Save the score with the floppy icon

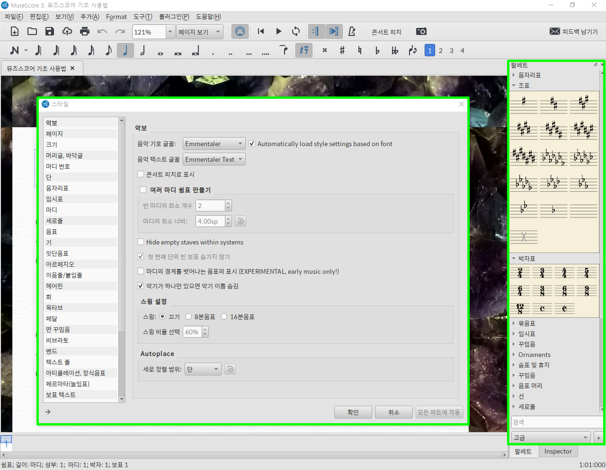50,32
